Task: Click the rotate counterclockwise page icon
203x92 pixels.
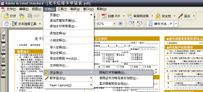Action: pos(140,24)
